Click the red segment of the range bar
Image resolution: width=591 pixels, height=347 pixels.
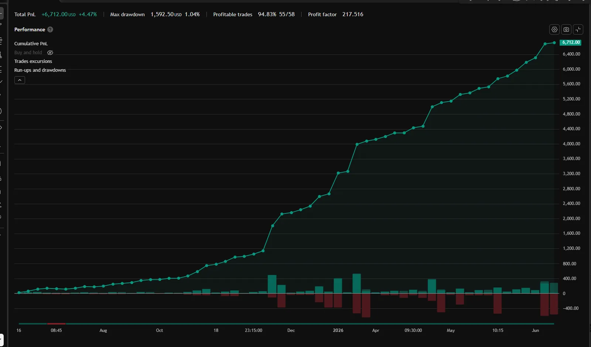coord(56,324)
